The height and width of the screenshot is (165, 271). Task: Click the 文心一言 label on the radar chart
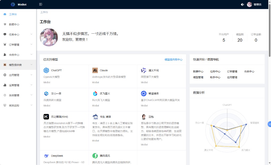pos(200,123)
